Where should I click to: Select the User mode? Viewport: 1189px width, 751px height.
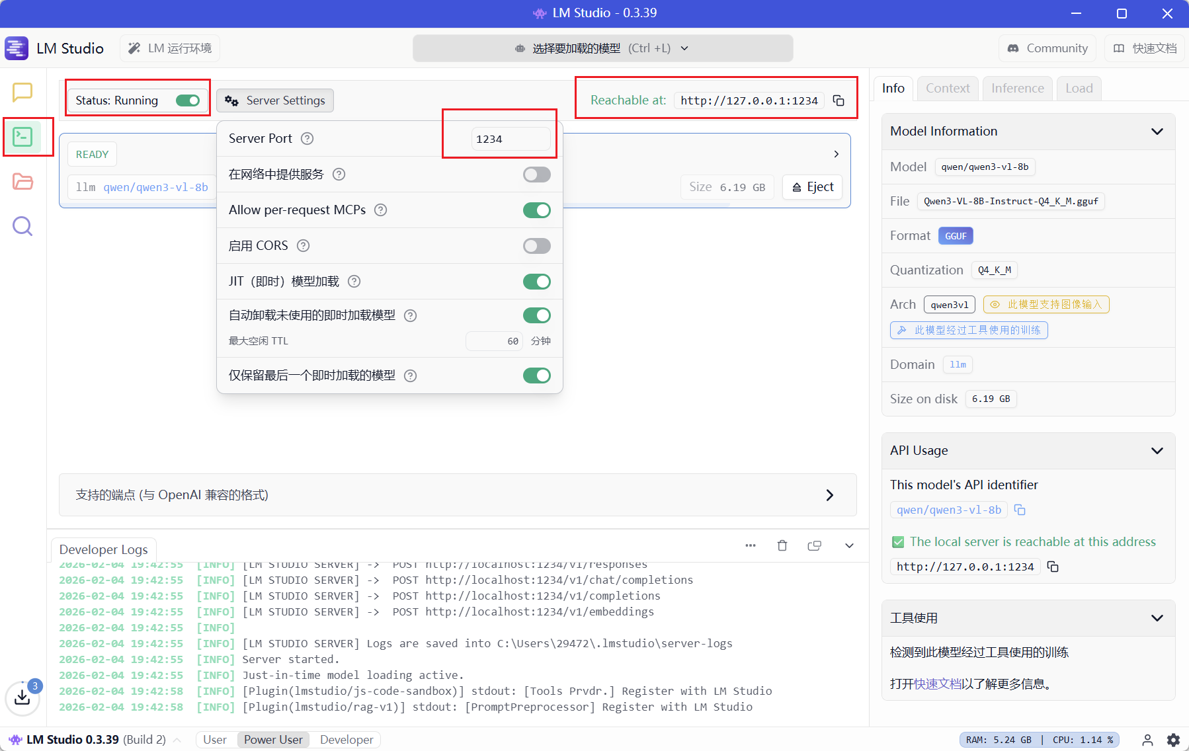coord(215,740)
